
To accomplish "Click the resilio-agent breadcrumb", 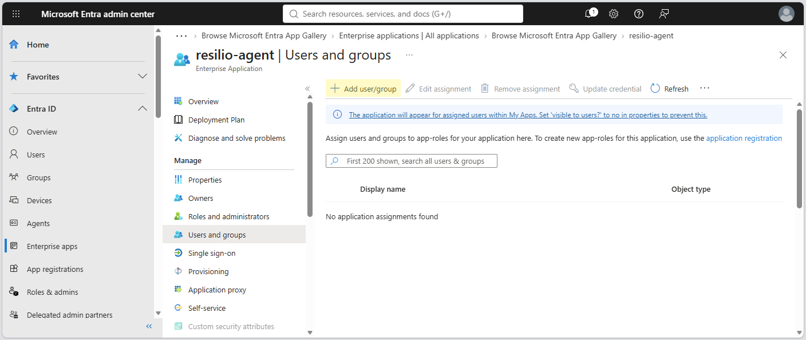I will point(651,35).
